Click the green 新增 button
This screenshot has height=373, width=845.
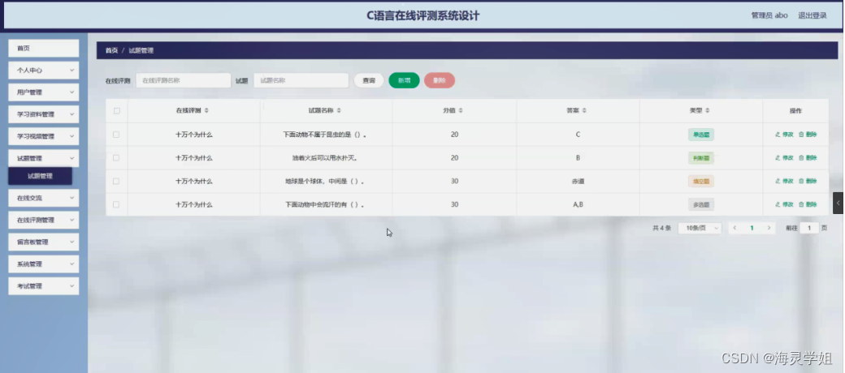(x=404, y=80)
